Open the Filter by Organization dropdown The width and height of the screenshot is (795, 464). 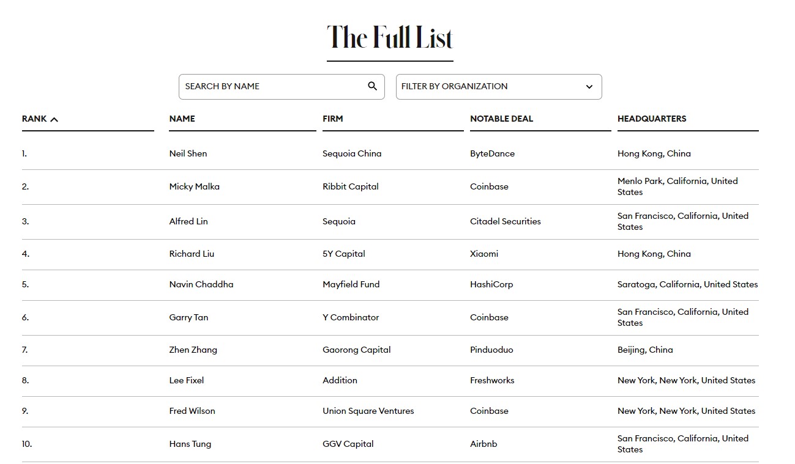point(499,87)
